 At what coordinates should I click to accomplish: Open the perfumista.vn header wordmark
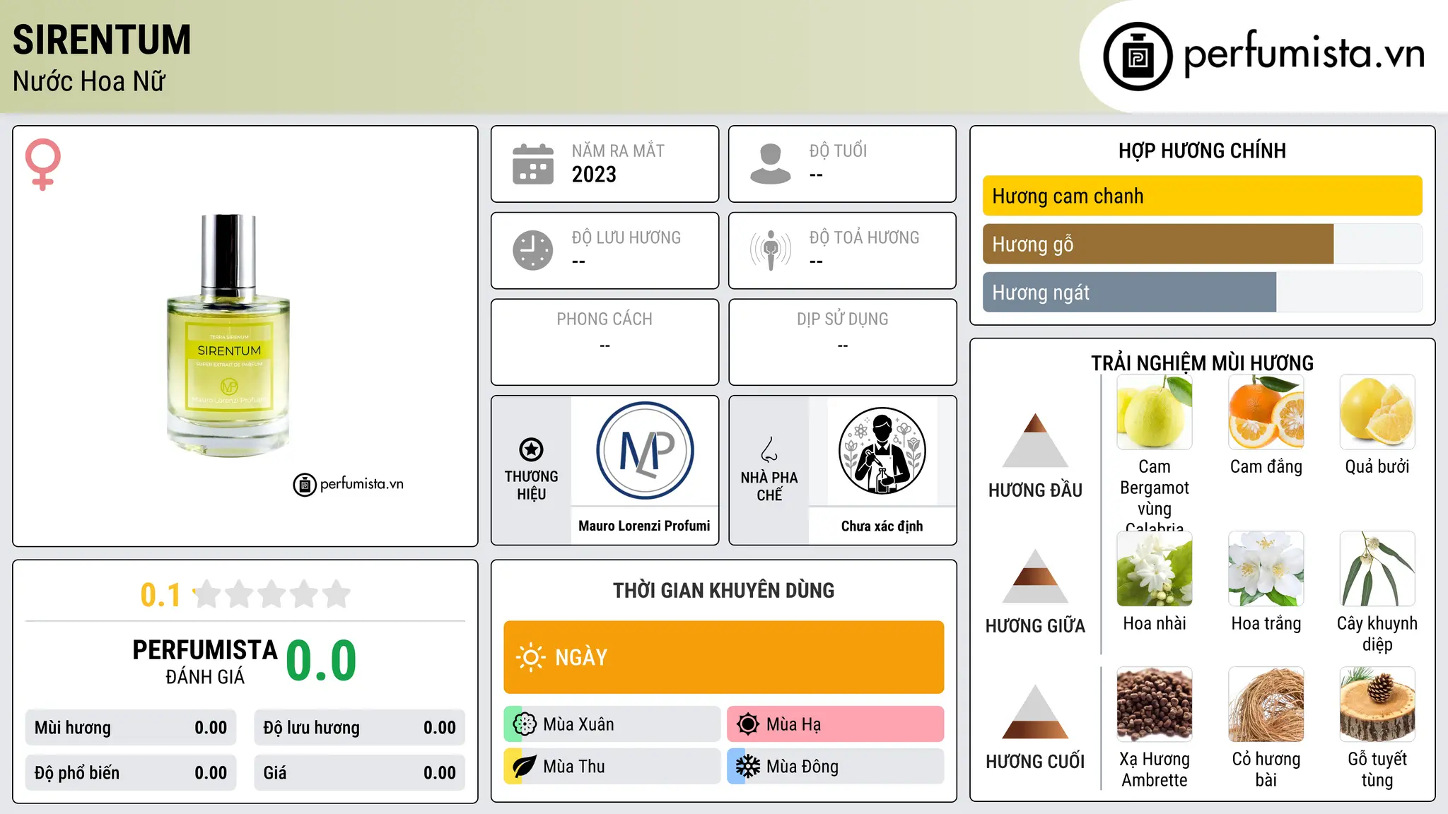coord(1304,54)
